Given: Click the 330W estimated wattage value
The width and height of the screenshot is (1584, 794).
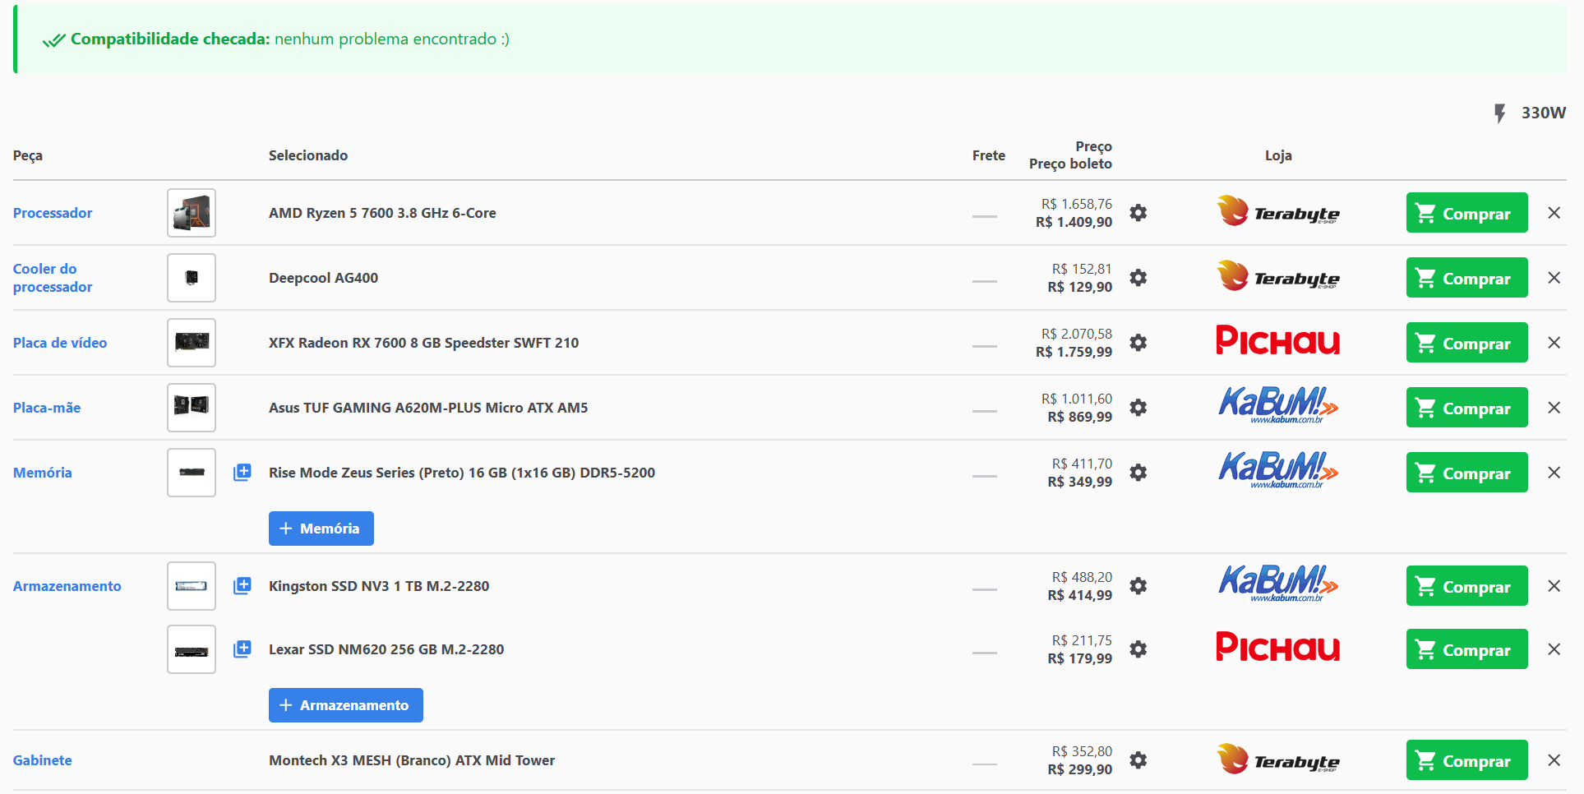Looking at the screenshot, I should coord(1544,113).
